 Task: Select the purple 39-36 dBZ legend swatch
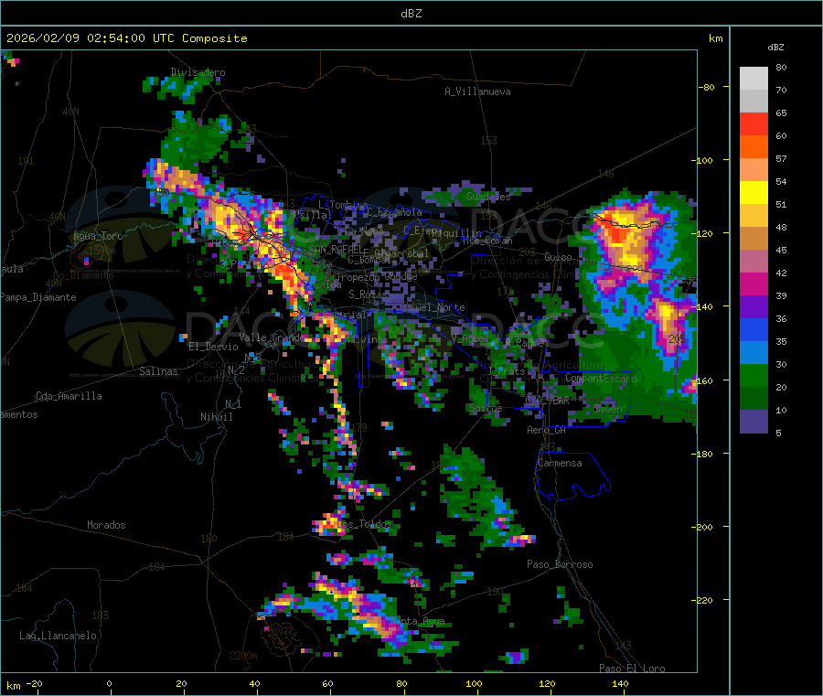(754, 307)
